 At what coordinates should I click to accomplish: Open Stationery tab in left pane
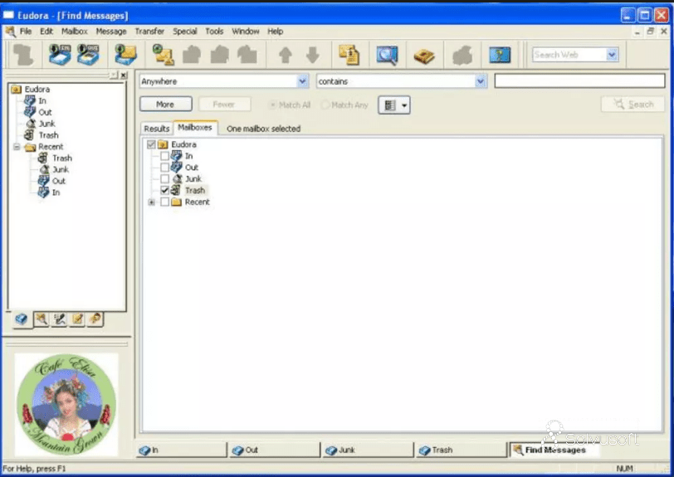click(77, 319)
